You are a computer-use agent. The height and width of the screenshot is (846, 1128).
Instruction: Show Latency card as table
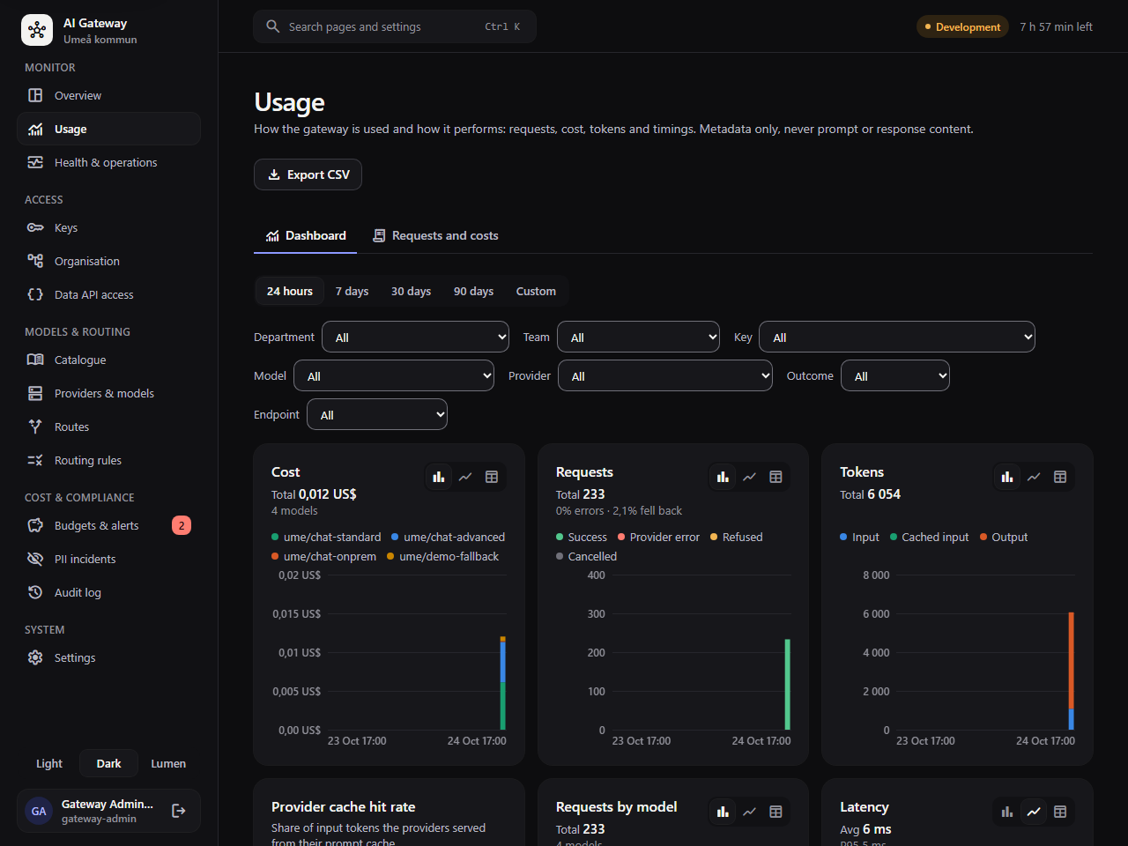pyautogui.click(x=1060, y=812)
